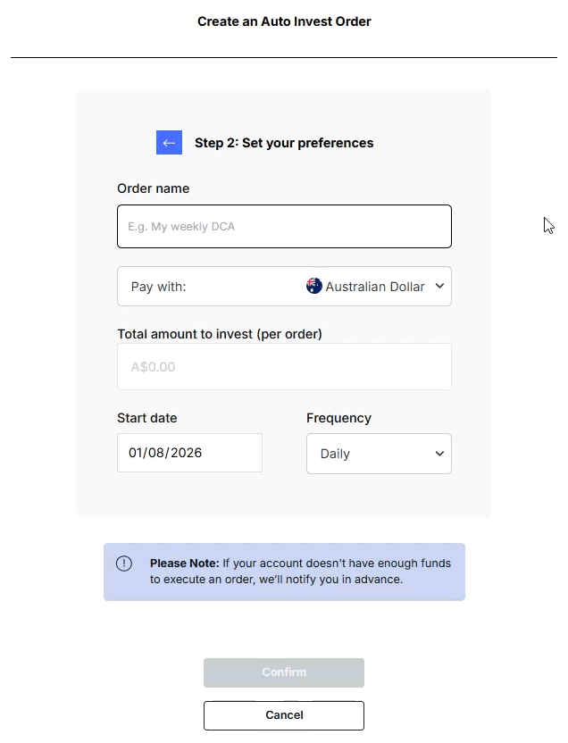Click the flag next to Australian Dollar

[x=313, y=285]
